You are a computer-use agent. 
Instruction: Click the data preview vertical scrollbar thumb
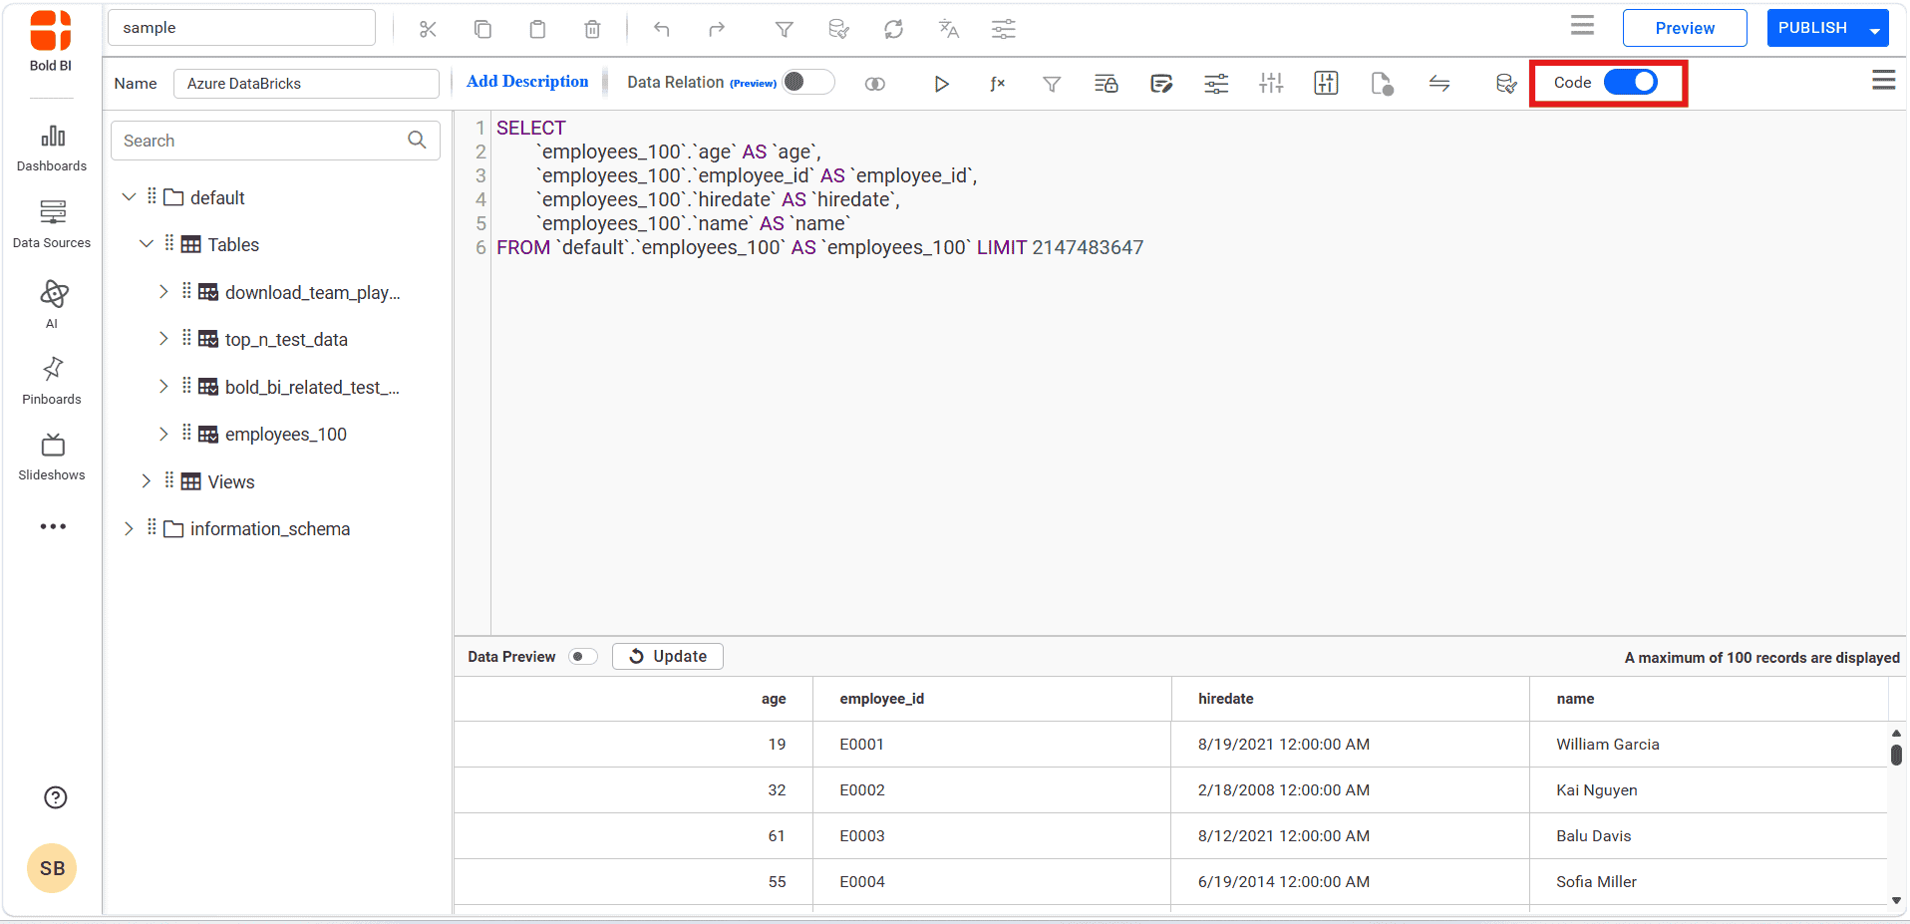pos(1896,755)
